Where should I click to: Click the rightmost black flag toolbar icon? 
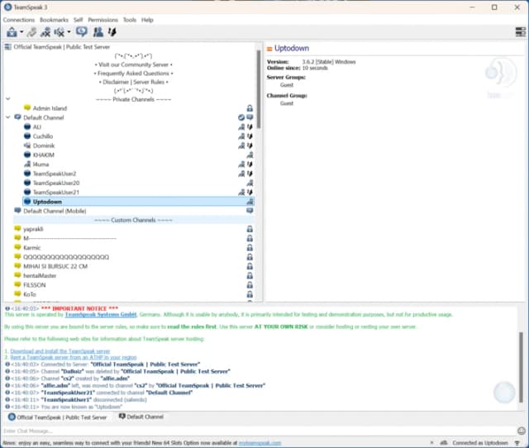(x=112, y=32)
